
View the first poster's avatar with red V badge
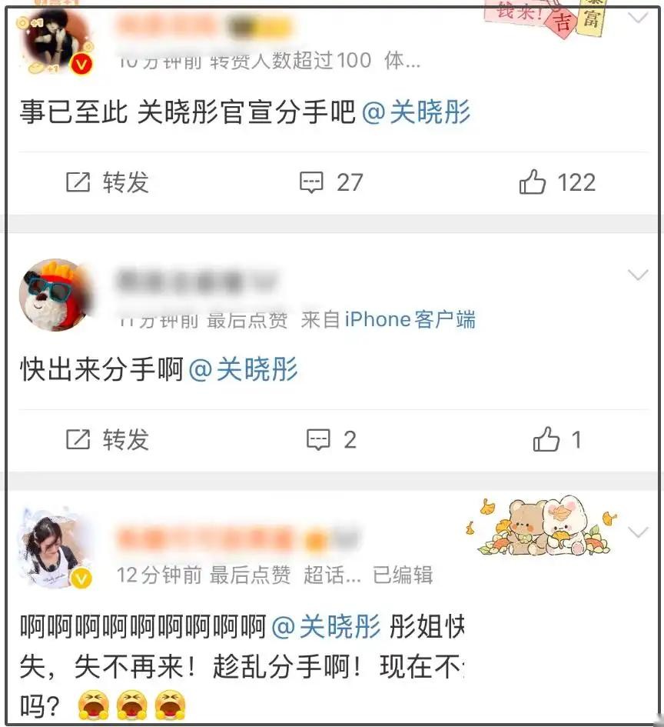click(x=57, y=42)
